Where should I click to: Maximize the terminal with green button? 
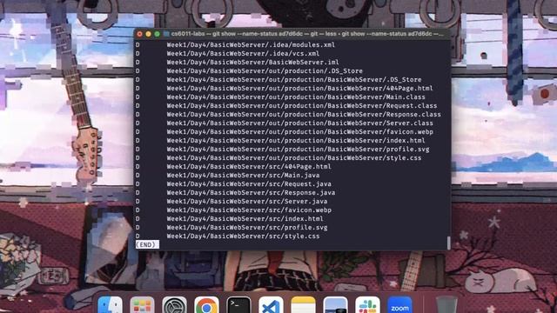[x=157, y=34]
